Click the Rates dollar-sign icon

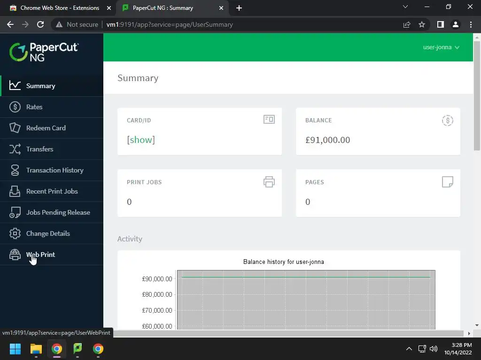click(15, 107)
